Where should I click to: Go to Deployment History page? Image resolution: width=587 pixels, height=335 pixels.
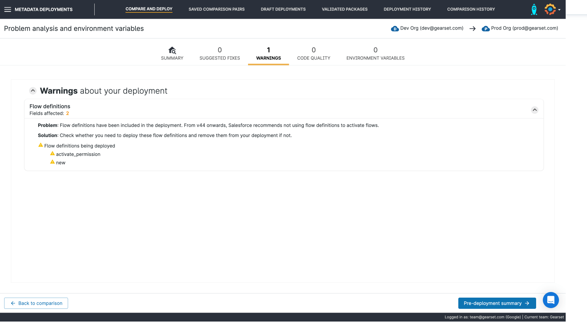407,9
